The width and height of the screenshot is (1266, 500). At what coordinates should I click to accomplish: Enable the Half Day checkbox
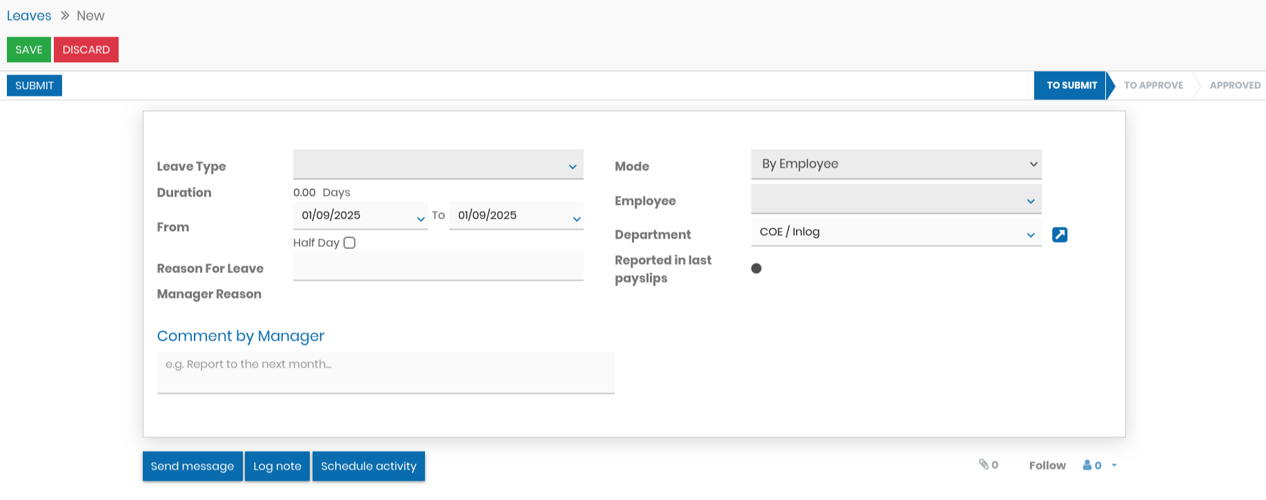[349, 243]
